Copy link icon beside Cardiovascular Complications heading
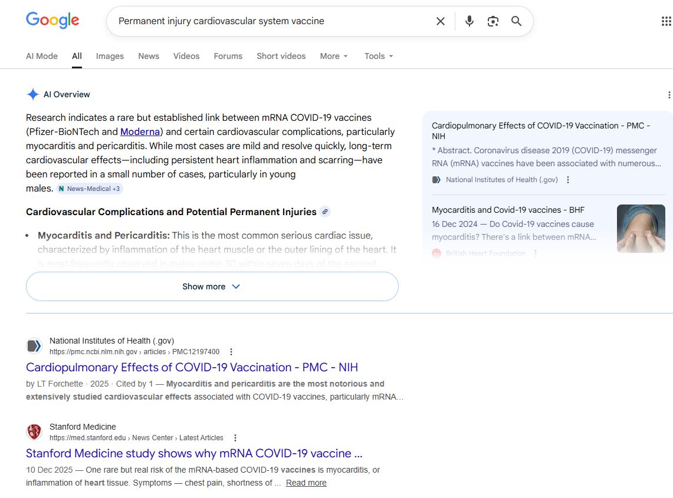 coord(325,212)
